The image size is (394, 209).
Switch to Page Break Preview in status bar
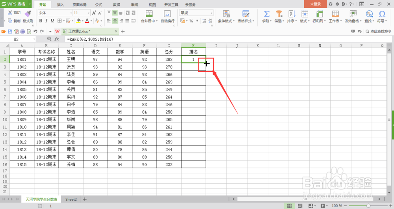click(x=300, y=206)
